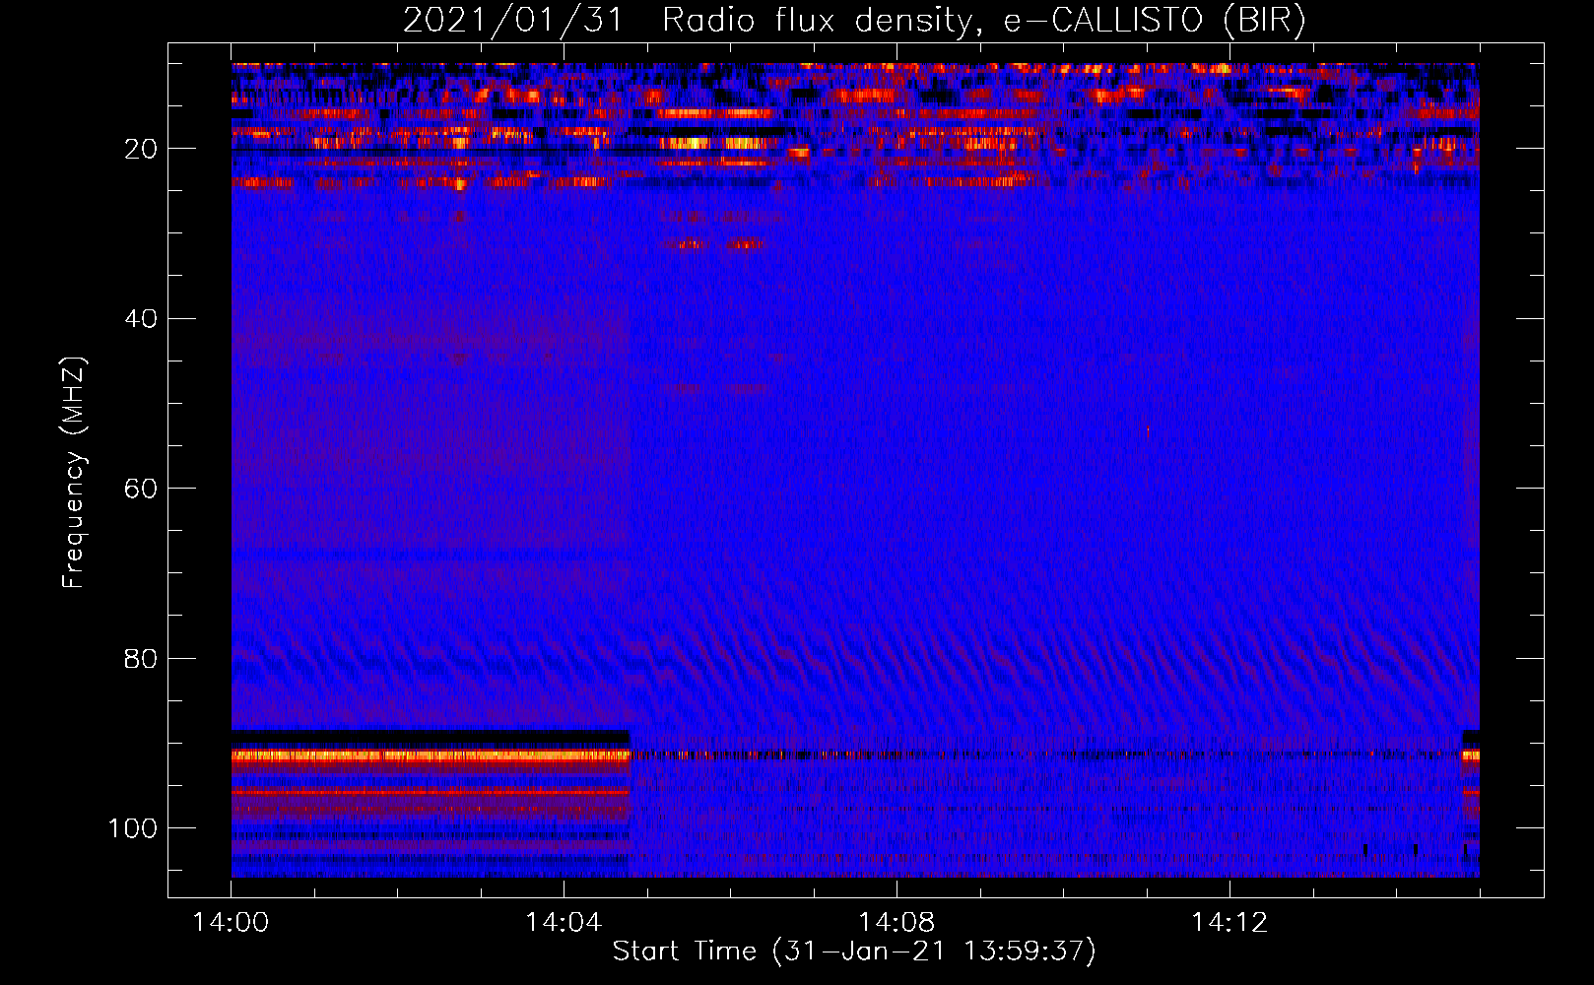This screenshot has height=985, width=1594.
Task: Click the "14:00" time tick label
Action: point(232,923)
